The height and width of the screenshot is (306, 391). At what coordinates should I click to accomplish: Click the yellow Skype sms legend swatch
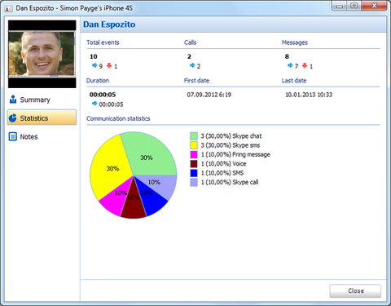[x=194, y=145]
